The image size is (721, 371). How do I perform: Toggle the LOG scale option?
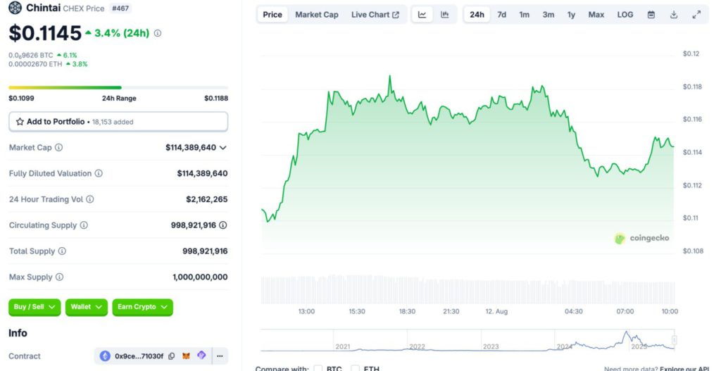coord(625,15)
